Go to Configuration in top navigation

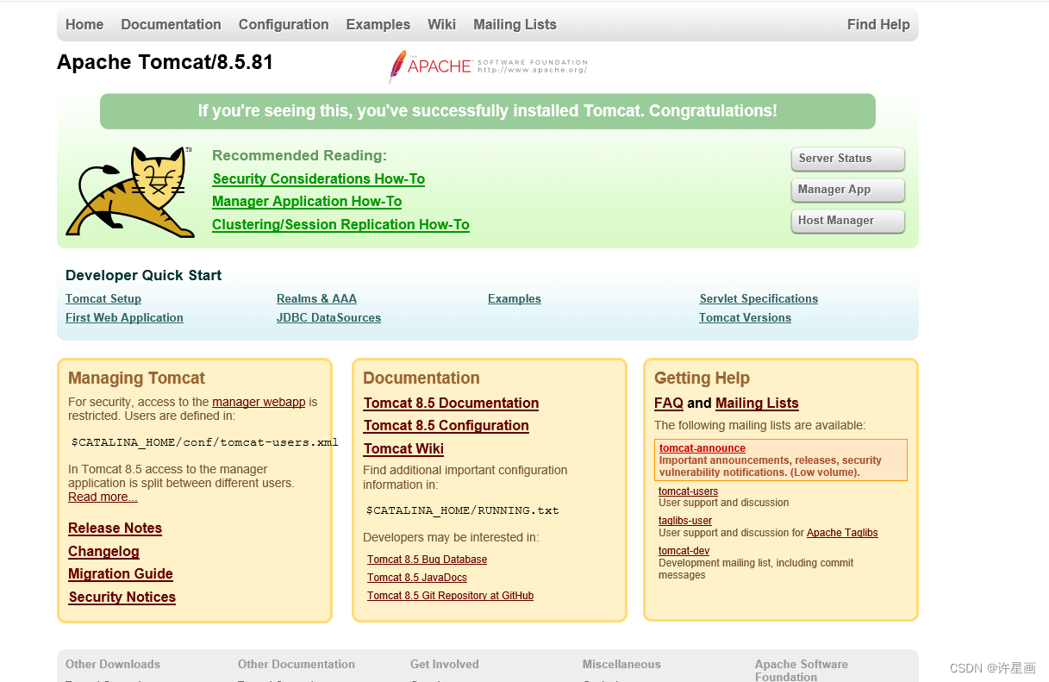[284, 24]
